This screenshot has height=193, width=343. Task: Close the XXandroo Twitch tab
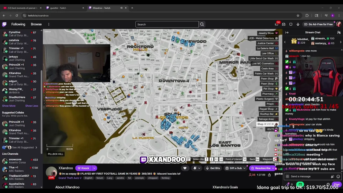tap(126, 8)
